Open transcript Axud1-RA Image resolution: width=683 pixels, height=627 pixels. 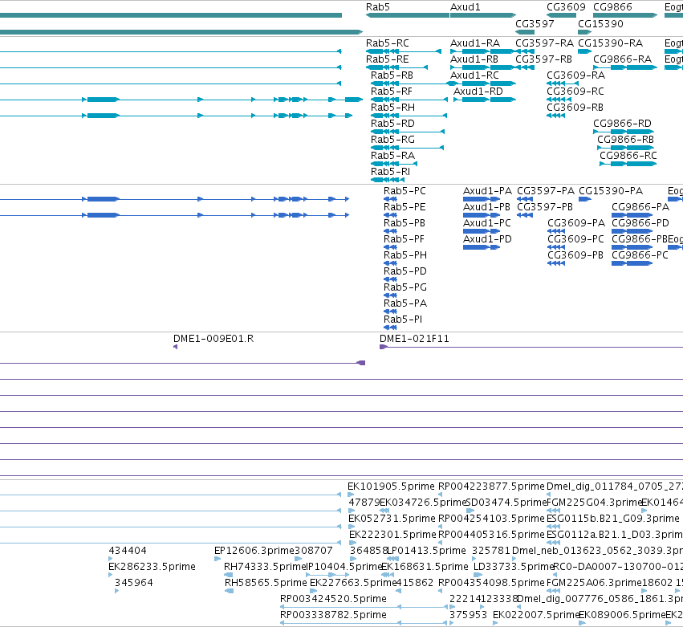coord(475,43)
